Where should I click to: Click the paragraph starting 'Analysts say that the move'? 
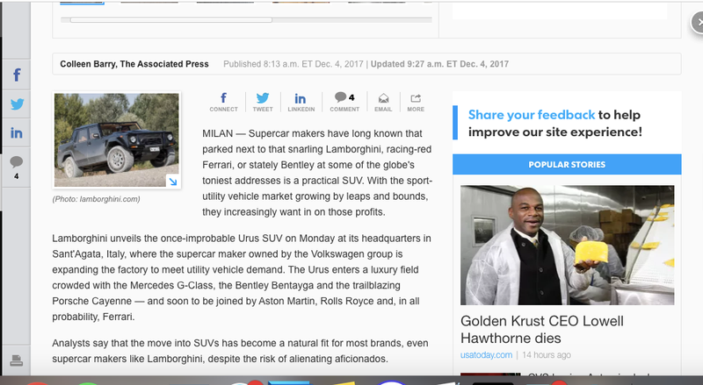(240, 351)
